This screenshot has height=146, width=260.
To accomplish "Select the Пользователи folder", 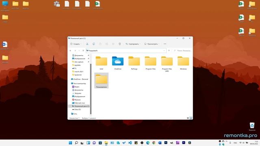I will coord(101,80).
